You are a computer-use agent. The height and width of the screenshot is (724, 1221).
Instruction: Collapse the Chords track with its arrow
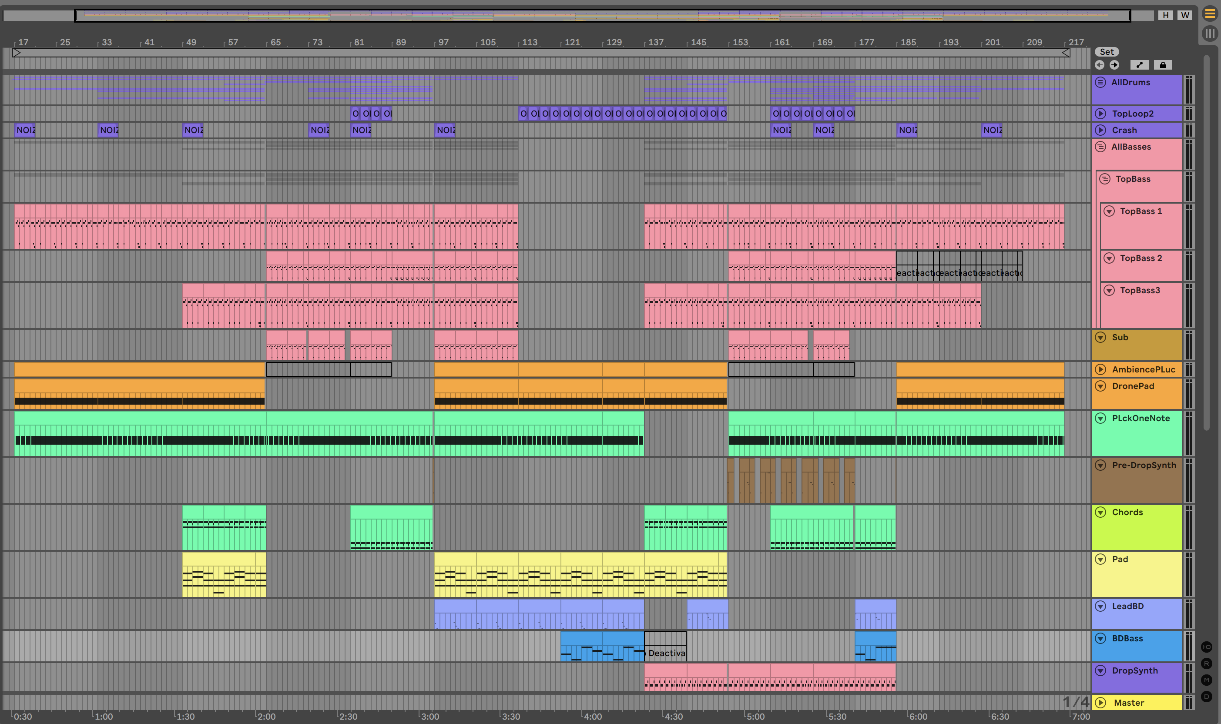(1100, 512)
